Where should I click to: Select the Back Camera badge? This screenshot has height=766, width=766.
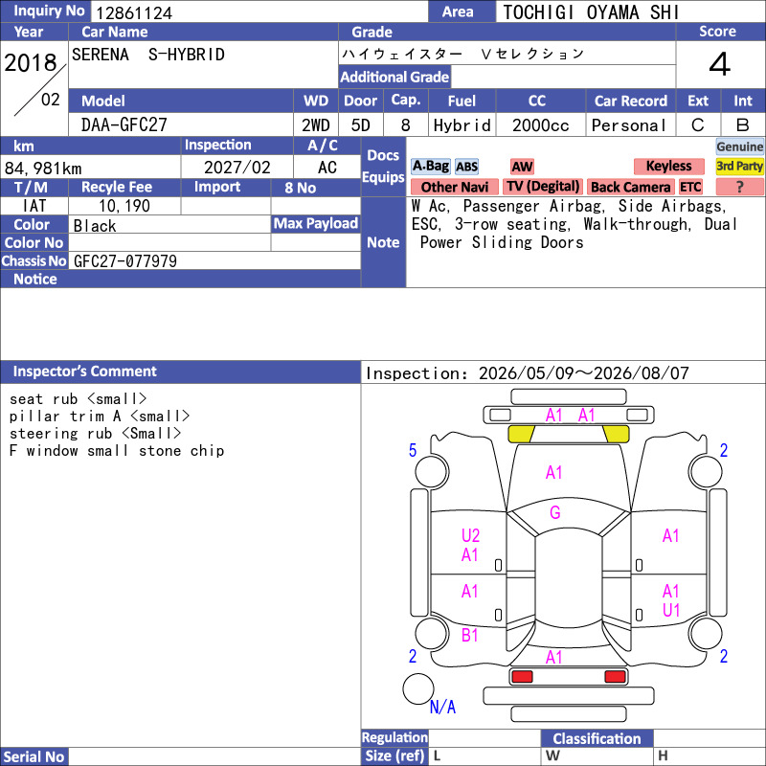coord(630,187)
